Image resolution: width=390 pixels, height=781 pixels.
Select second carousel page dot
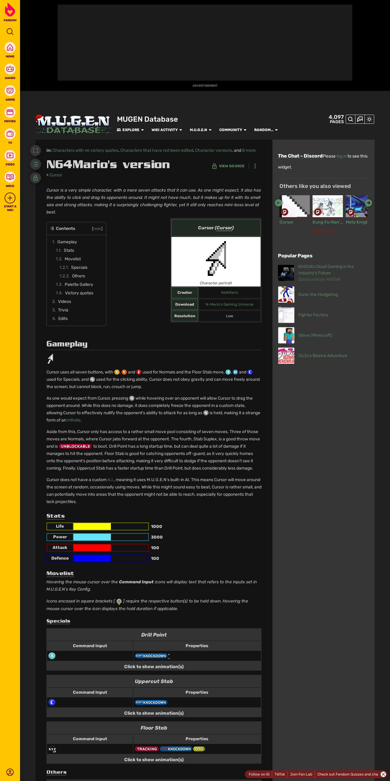pyautogui.click(x=319, y=231)
